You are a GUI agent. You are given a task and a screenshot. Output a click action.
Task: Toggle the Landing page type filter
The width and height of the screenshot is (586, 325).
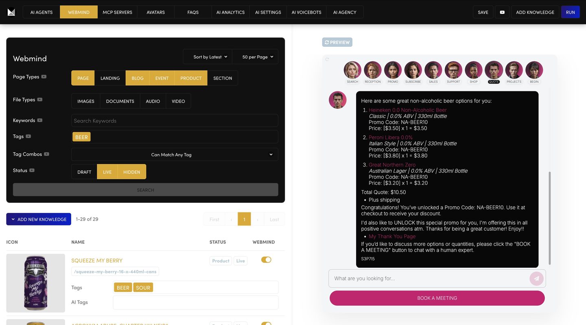(x=110, y=78)
